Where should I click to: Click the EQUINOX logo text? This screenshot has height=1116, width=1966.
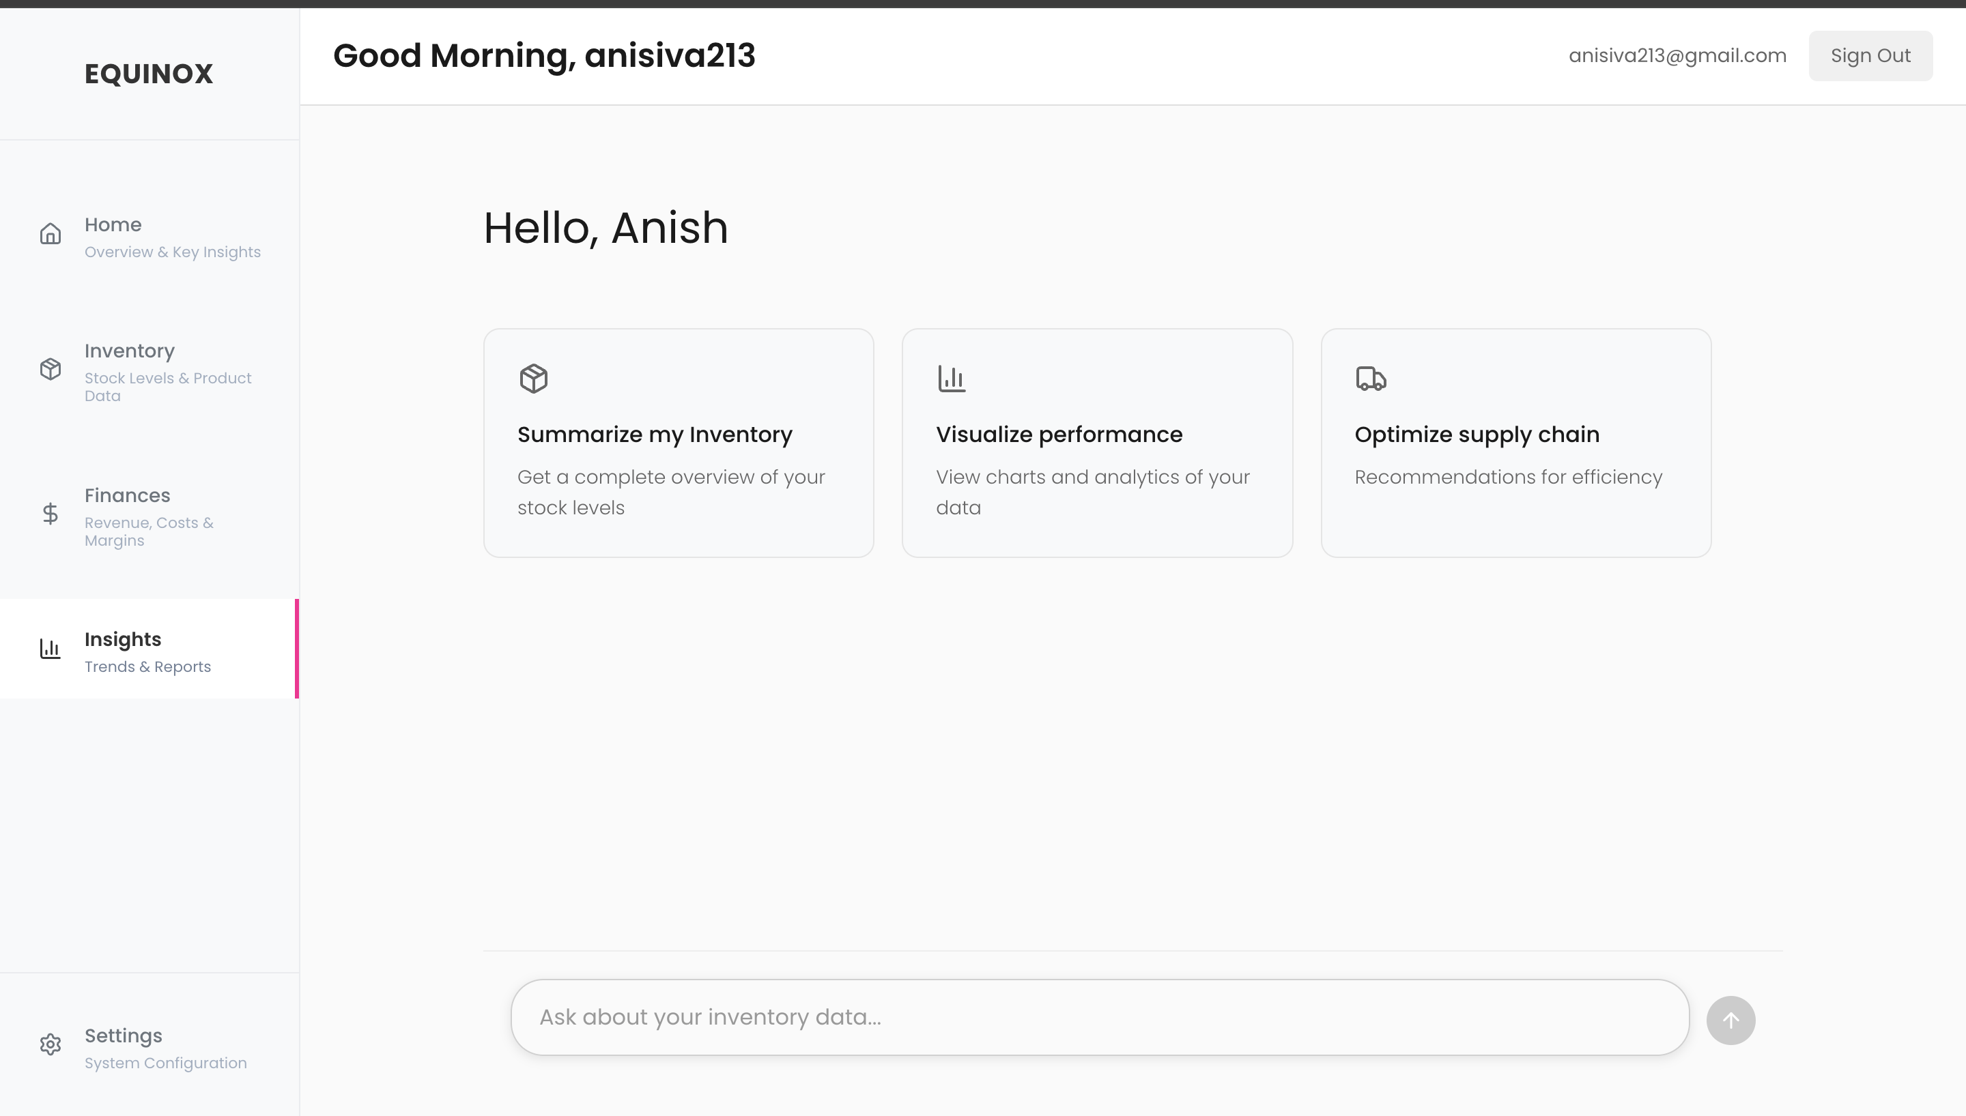coord(149,74)
